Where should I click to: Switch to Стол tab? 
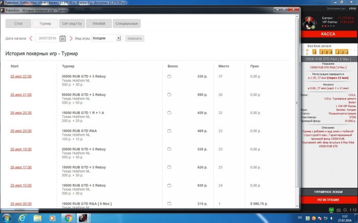(x=18, y=23)
